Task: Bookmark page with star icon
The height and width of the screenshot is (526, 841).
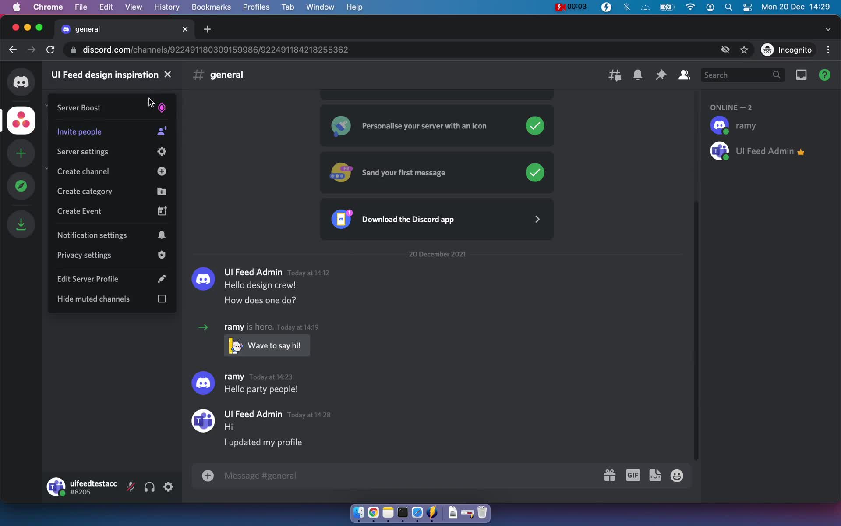Action: point(744,50)
